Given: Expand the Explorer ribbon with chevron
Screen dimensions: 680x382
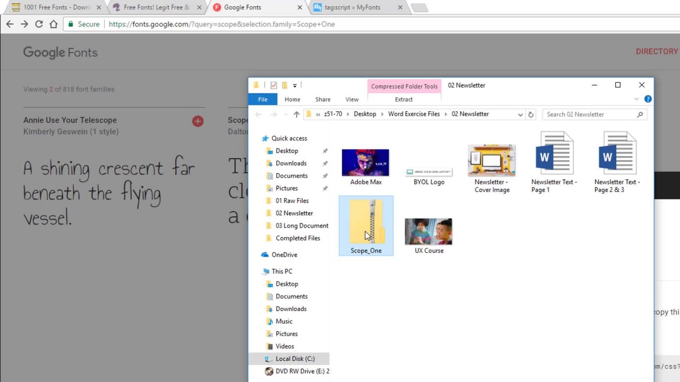Looking at the screenshot, I should pos(636,99).
